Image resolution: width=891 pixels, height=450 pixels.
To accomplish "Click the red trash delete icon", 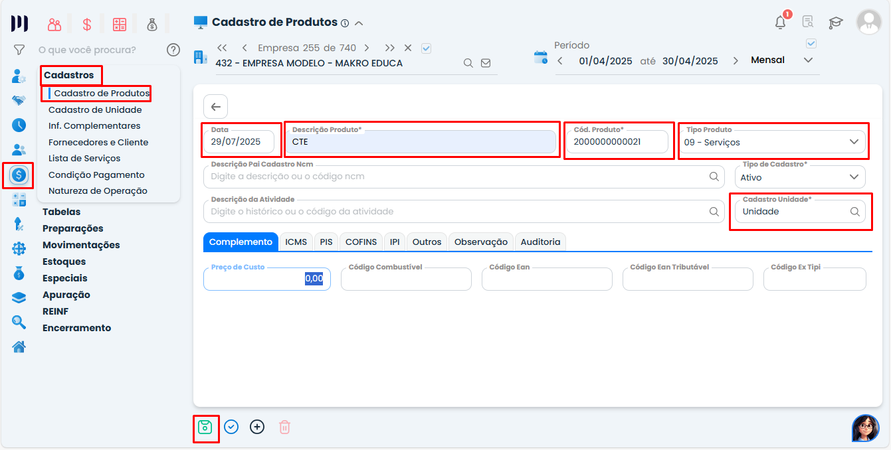I will pyautogui.click(x=284, y=427).
